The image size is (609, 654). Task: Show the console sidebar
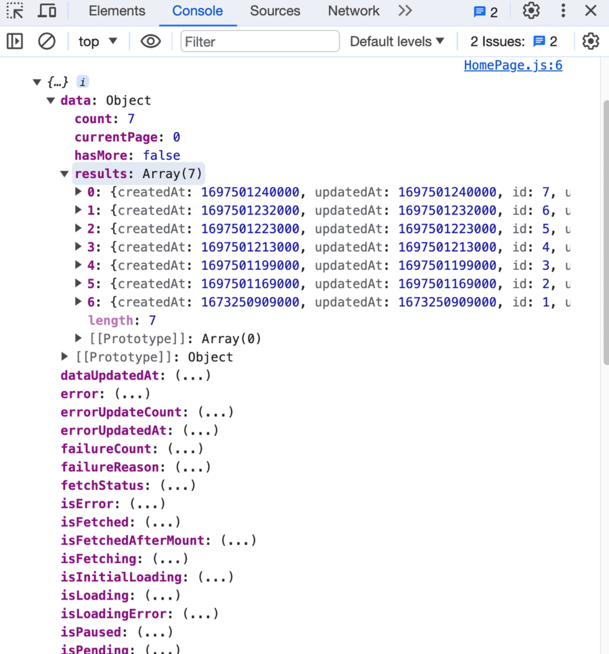pos(15,41)
